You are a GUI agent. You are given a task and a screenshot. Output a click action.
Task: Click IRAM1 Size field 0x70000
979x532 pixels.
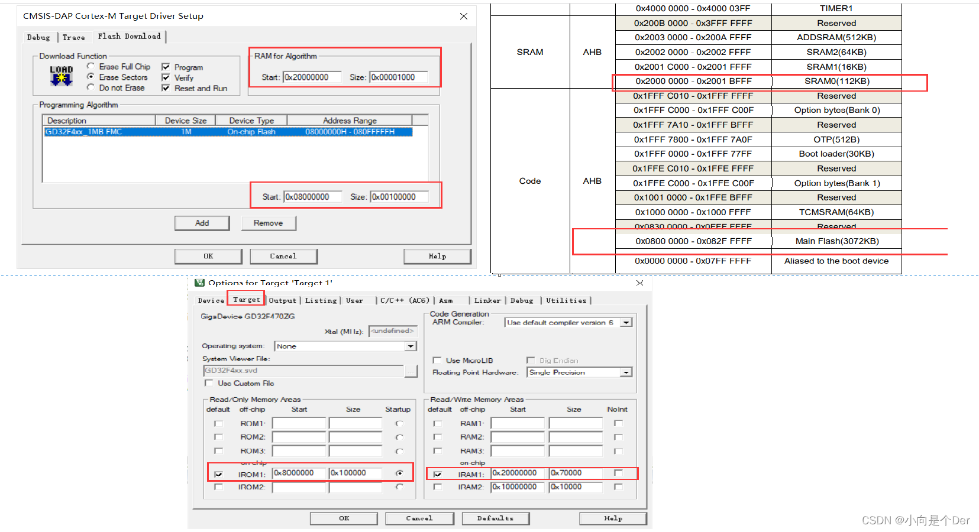[x=576, y=473]
